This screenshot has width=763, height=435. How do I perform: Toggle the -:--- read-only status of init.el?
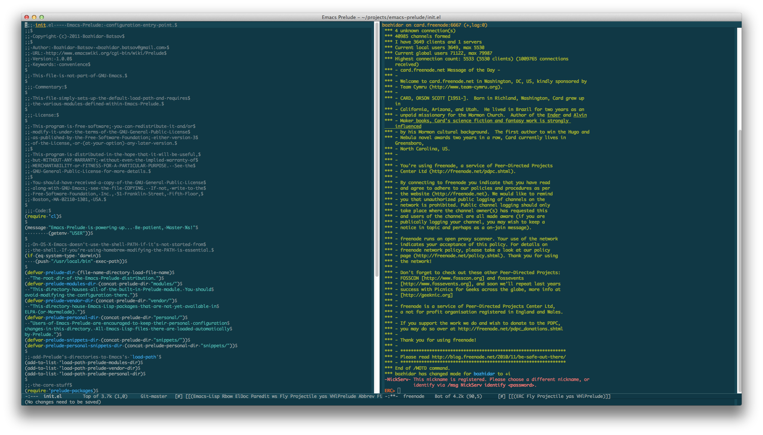[32, 396]
